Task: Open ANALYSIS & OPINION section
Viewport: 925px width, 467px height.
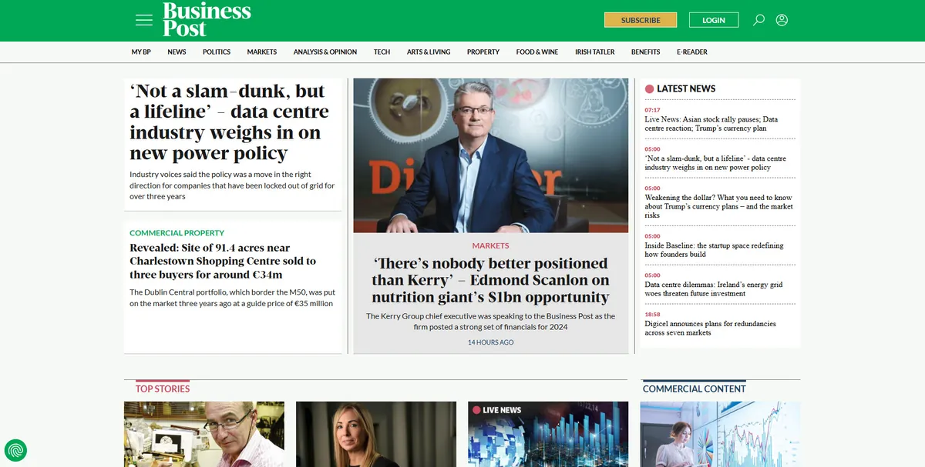Action: [325, 52]
